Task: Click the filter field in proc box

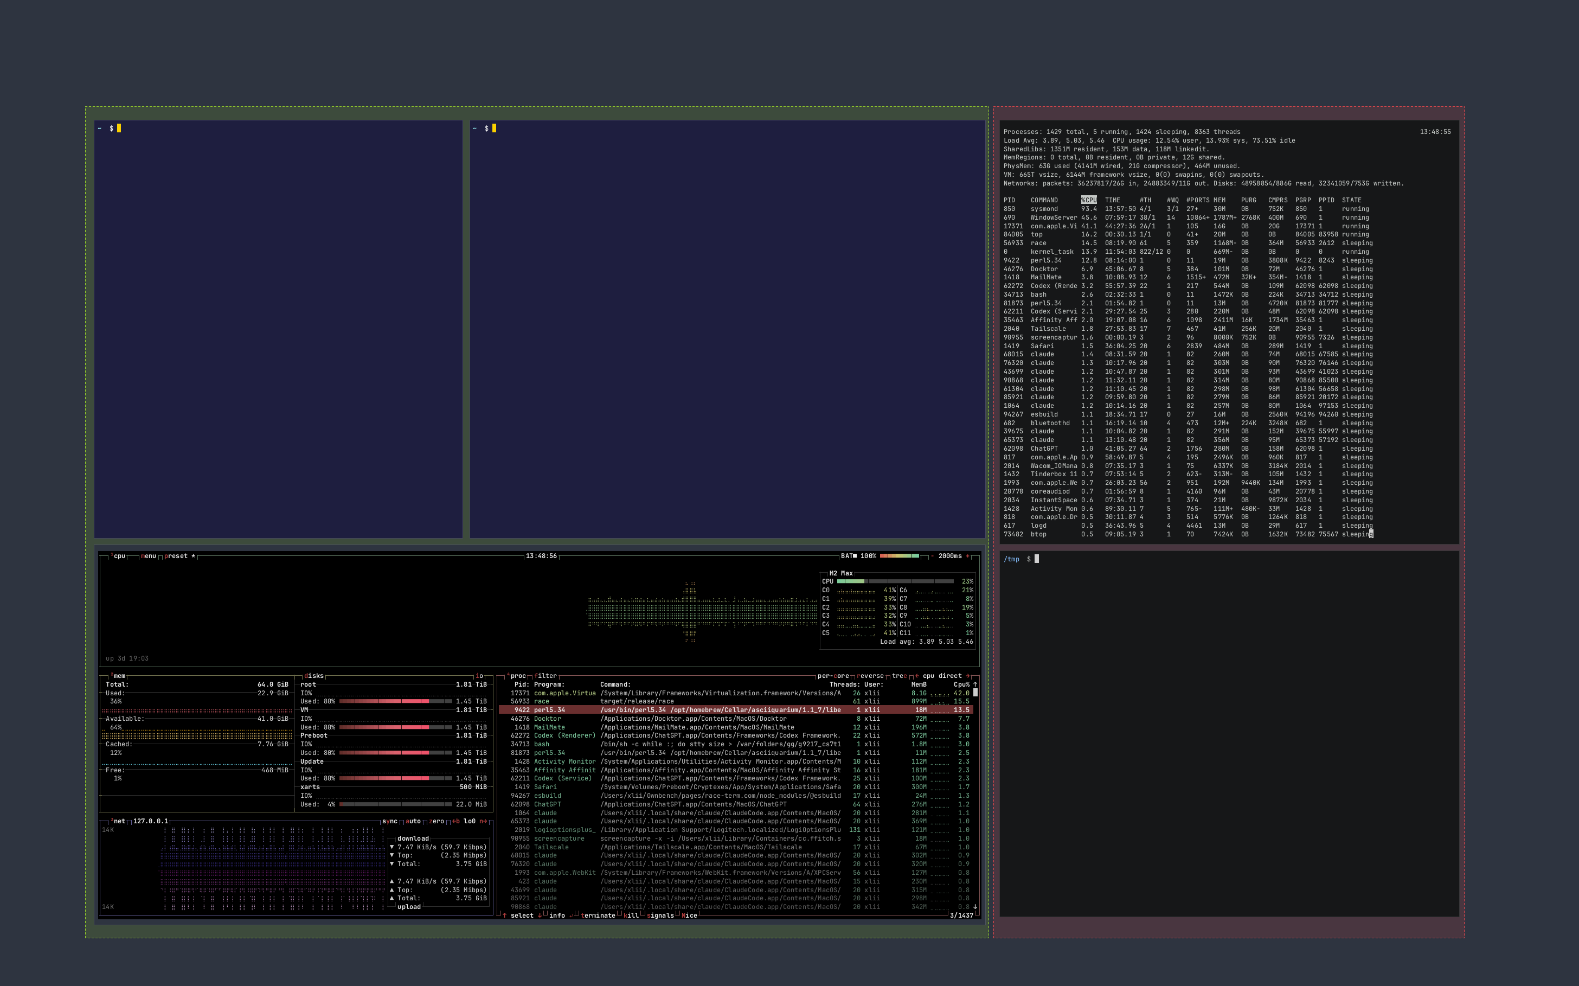Action: [x=545, y=676]
